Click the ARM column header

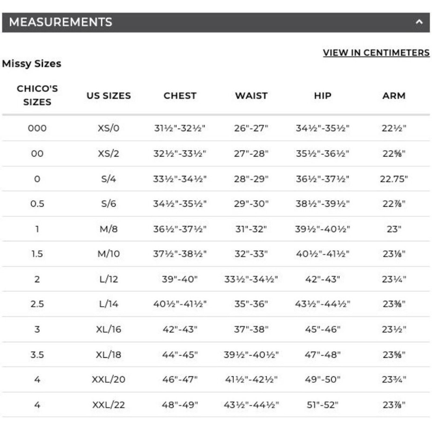[394, 96]
